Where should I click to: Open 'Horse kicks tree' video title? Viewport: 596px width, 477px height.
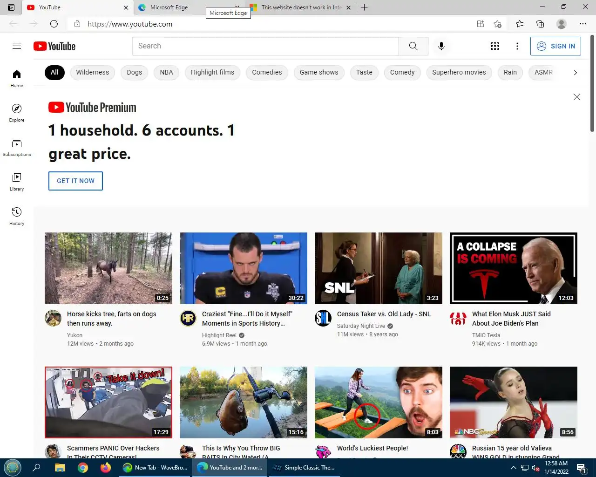112,319
